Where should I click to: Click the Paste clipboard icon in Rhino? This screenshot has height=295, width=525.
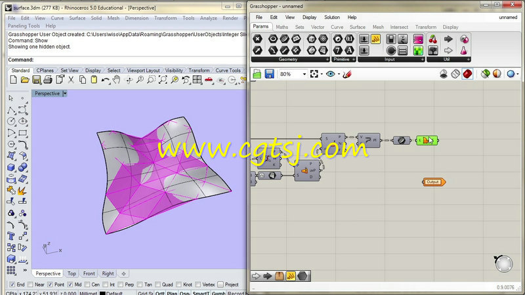click(94, 79)
